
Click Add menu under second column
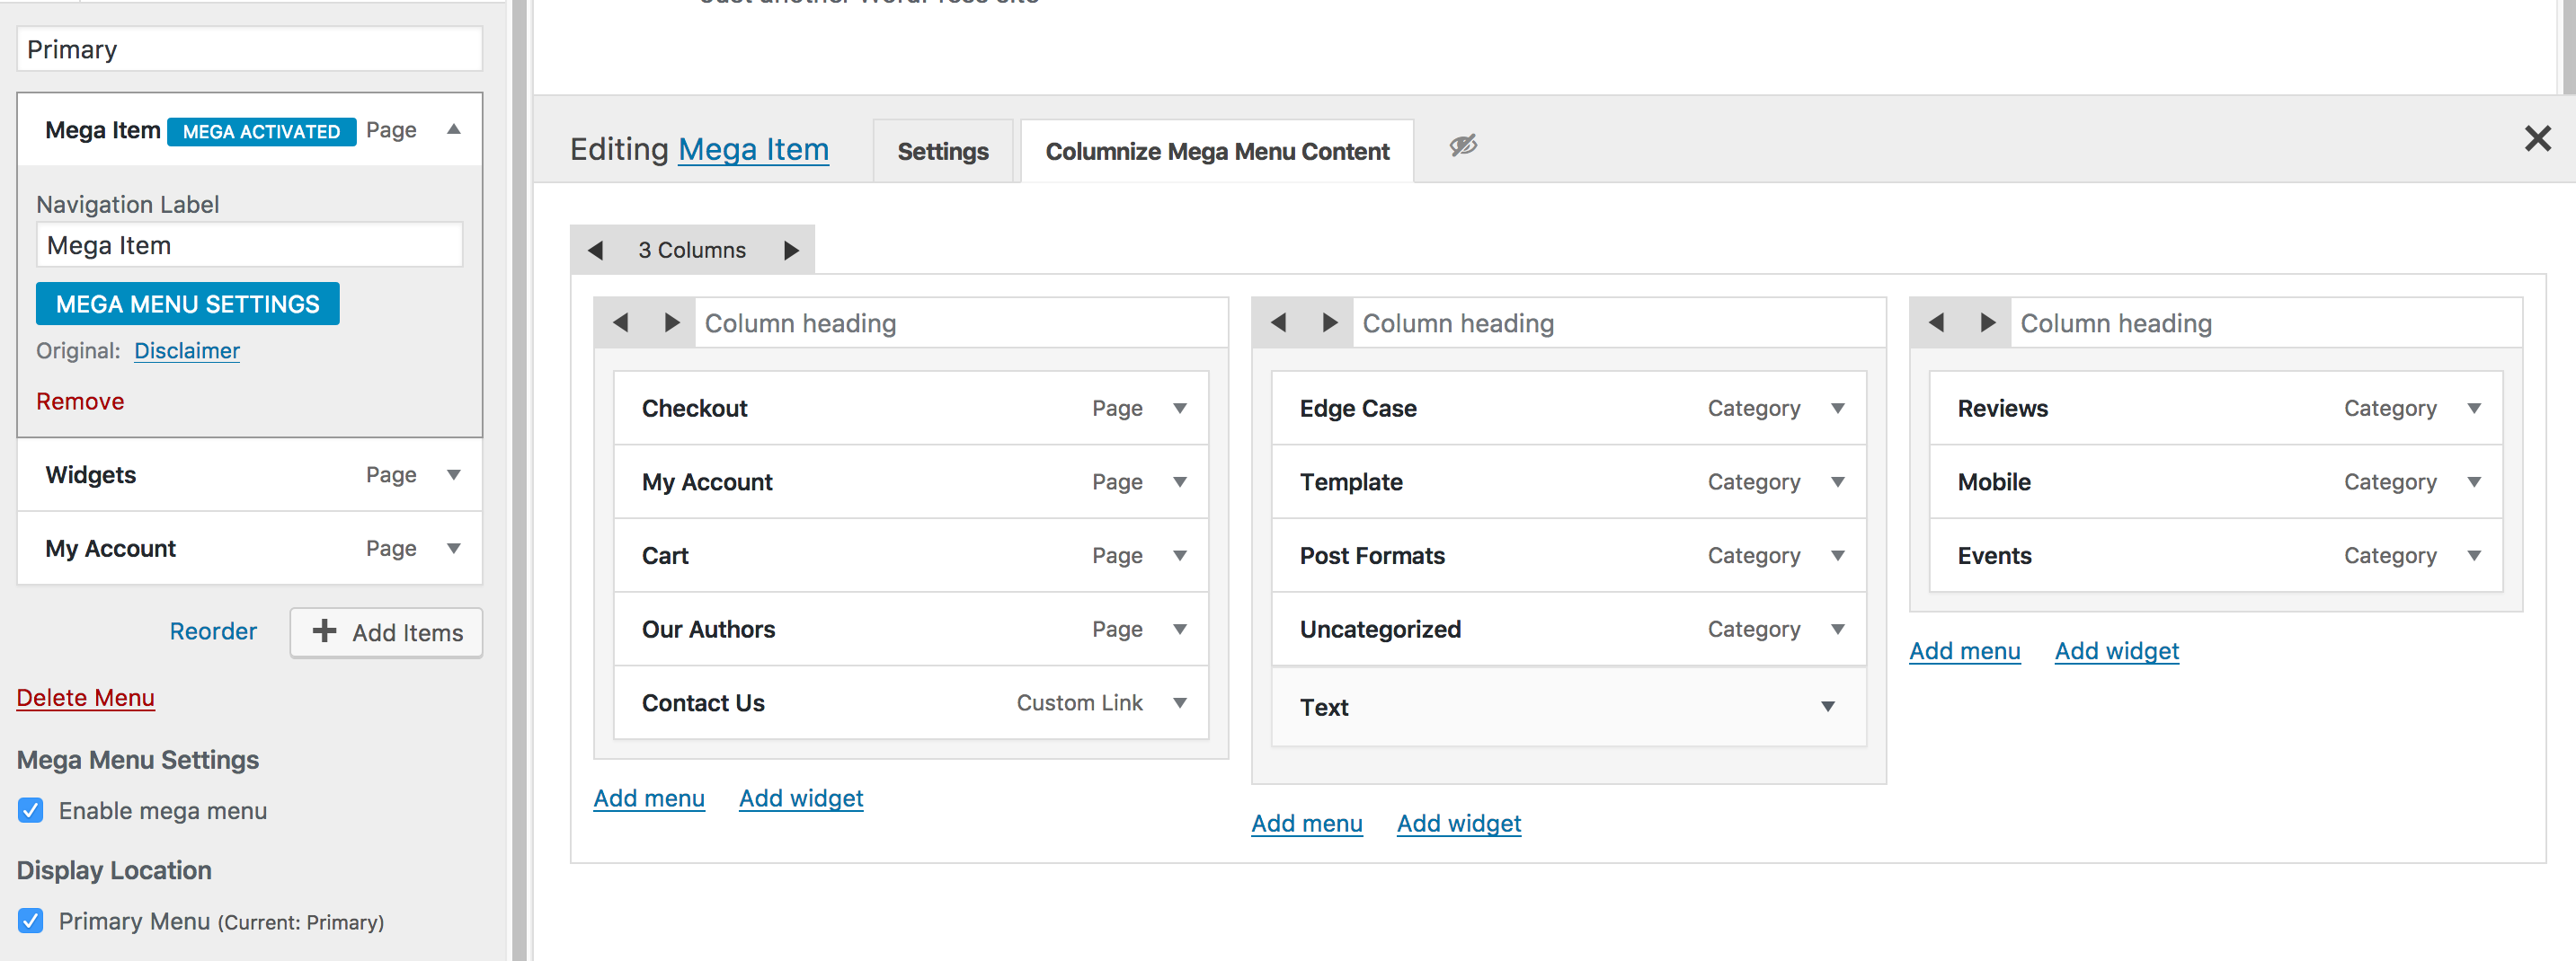(1307, 824)
